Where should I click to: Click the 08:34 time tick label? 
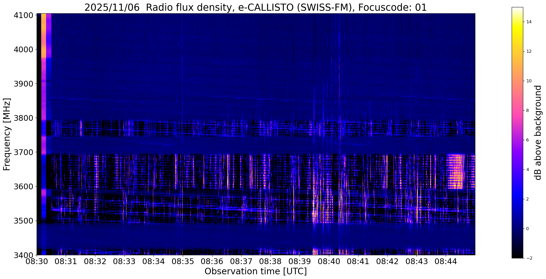[x=154, y=261]
